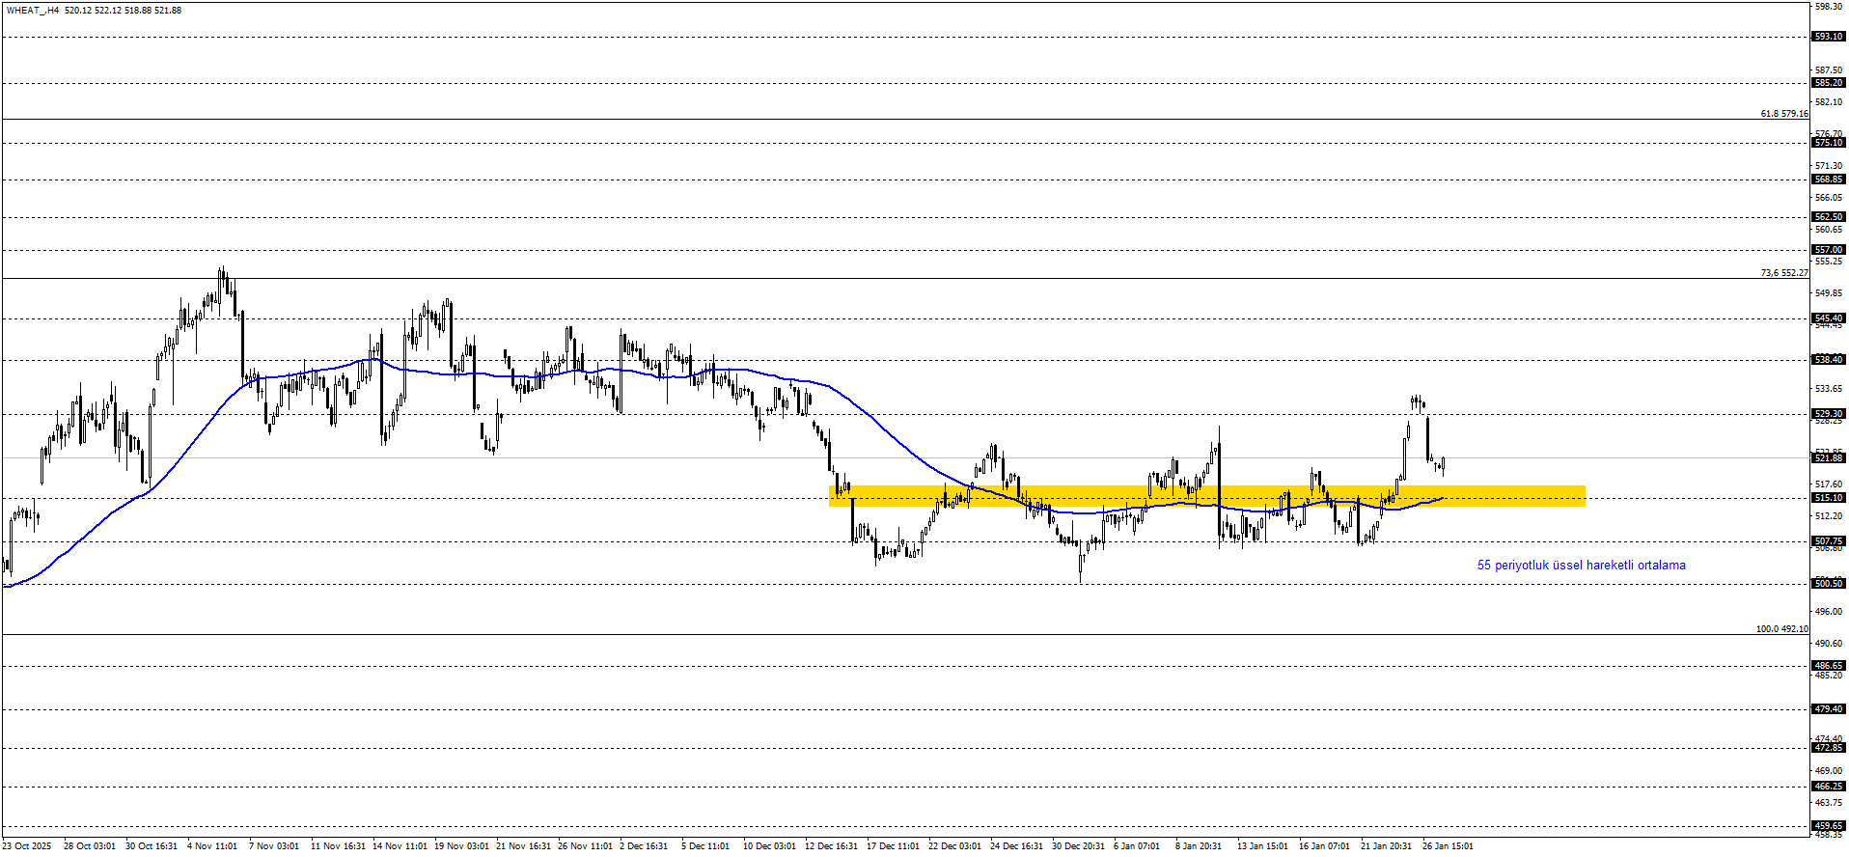Viewport: 1849px width, 857px height.
Task: Select the 500.50 price level tag
Action: (1829, 583)
